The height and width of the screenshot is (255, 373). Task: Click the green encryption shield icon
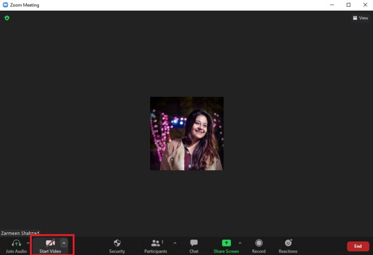tap(7, 18)
